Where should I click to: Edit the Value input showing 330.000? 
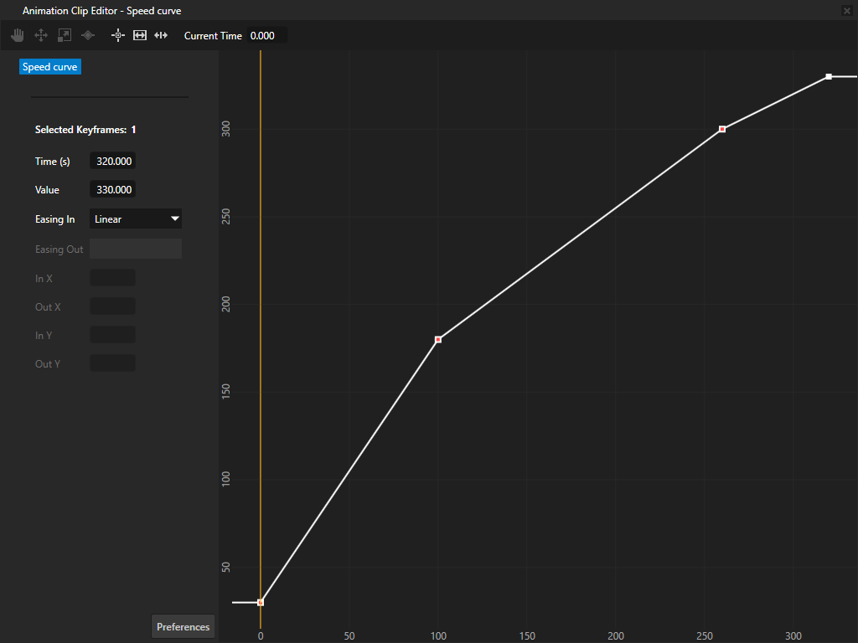[x=112, y=189]
